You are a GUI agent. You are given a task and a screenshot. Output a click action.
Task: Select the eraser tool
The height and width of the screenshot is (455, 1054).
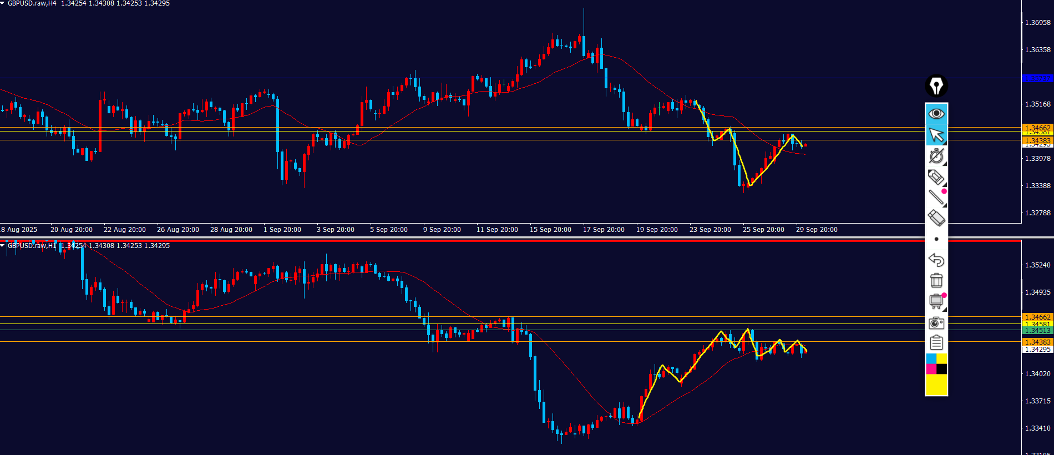pyautogui.click(x=936, y=218)
